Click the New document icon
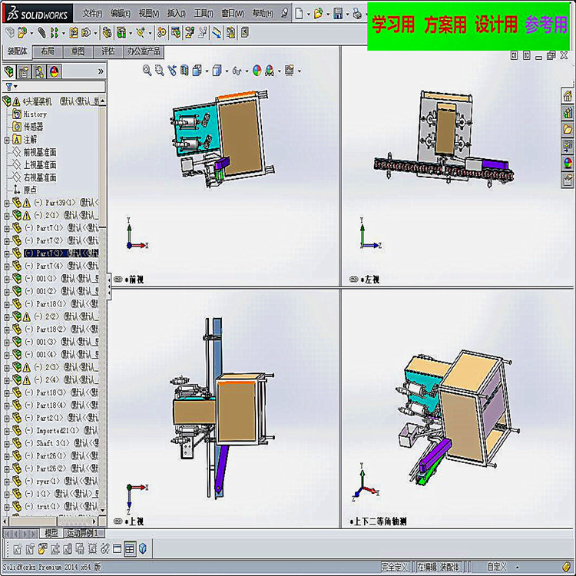This screenshot has width=576, height=576. click(299, 14)
